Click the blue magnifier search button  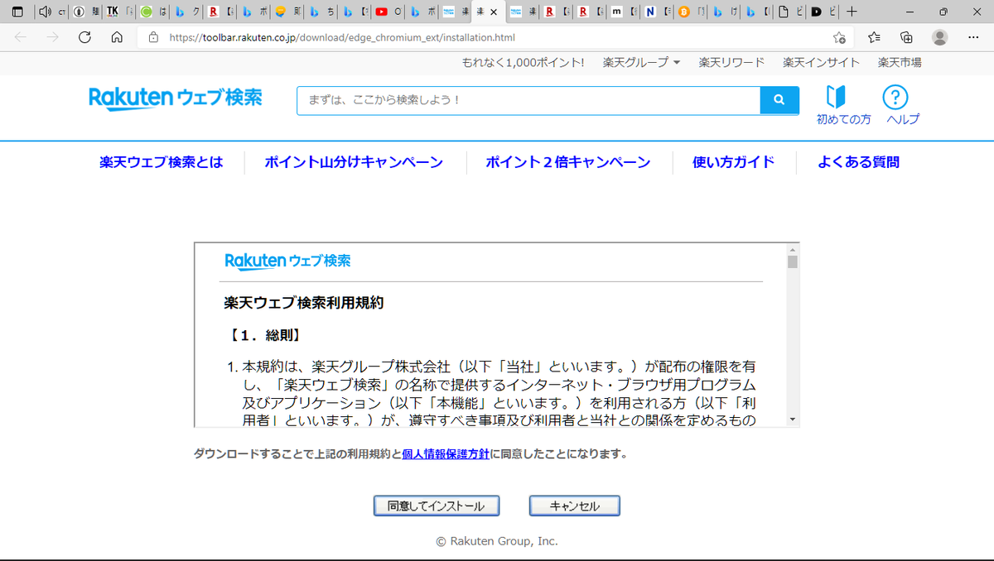[x=779, y=100]
